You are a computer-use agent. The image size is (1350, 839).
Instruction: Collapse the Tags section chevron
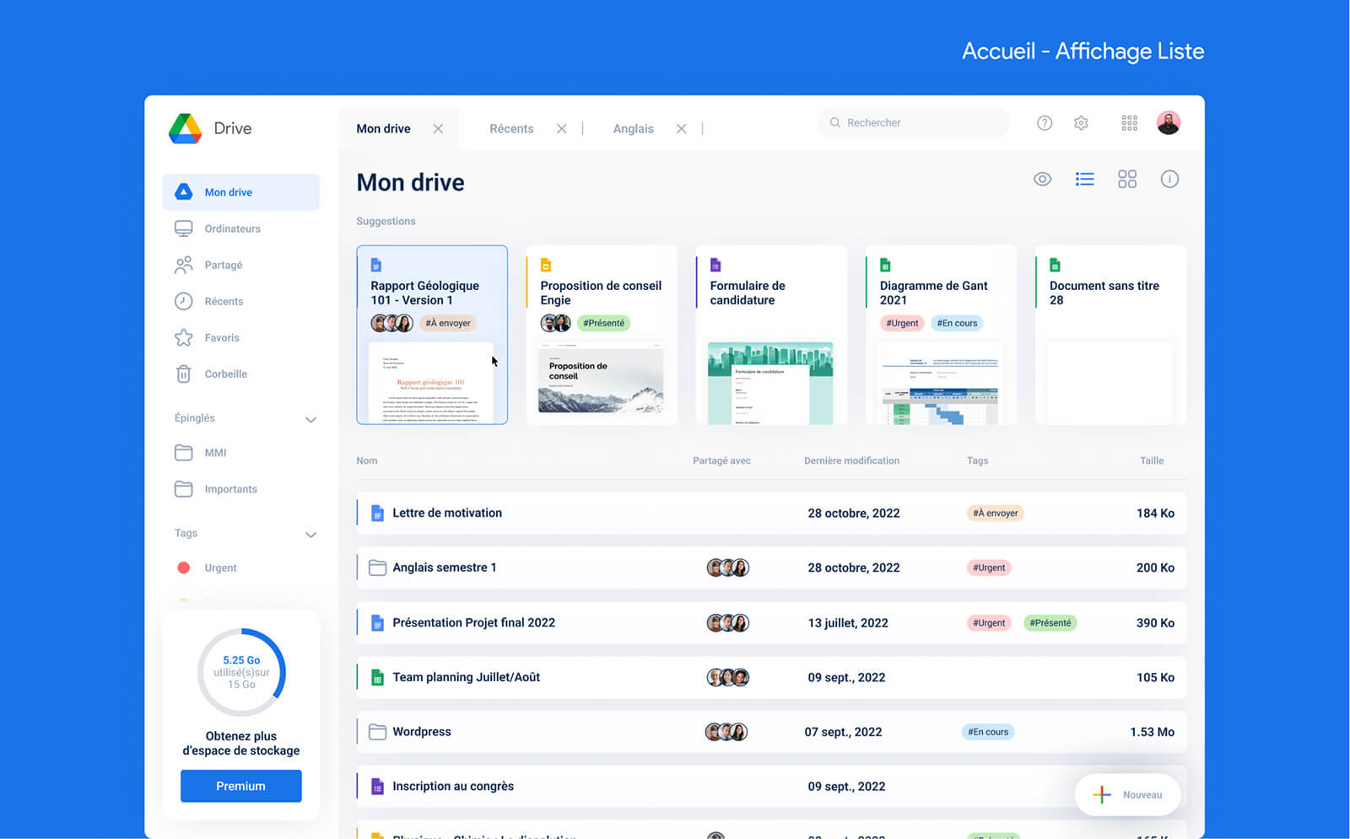point(310,535)
